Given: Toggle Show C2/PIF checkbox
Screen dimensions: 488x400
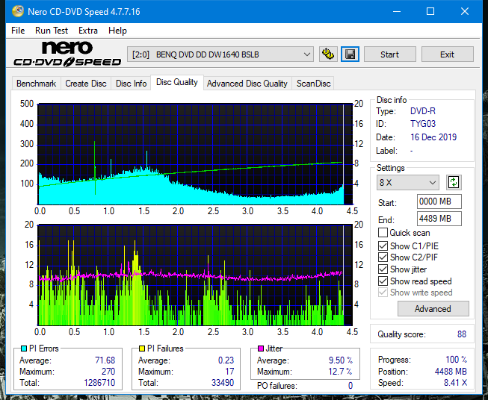Looking at the screenshot, I should click(x=383, y=257).
